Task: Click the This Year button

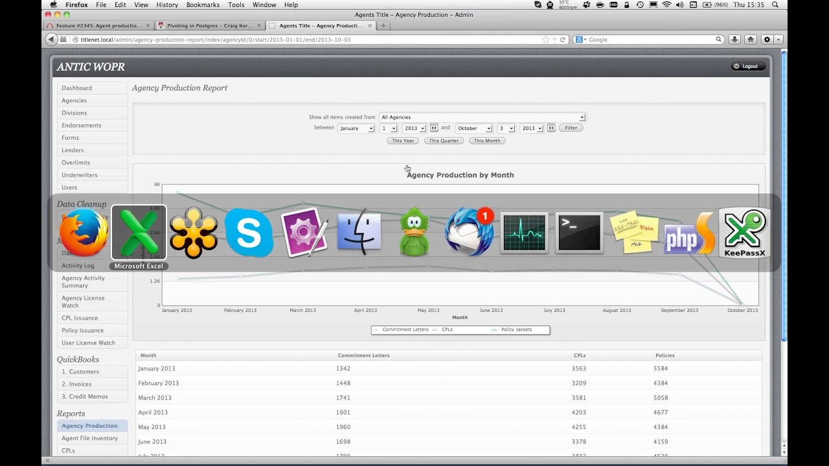Action: pos(403,140)
